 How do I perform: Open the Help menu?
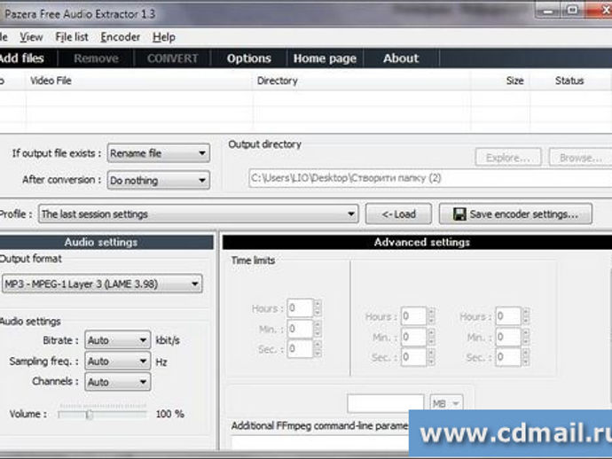163,37
